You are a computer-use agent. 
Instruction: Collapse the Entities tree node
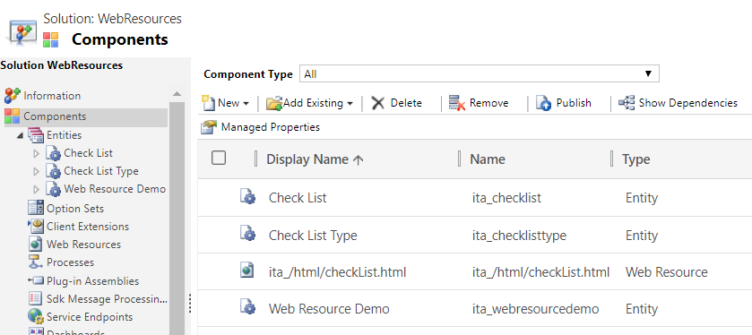20,135
